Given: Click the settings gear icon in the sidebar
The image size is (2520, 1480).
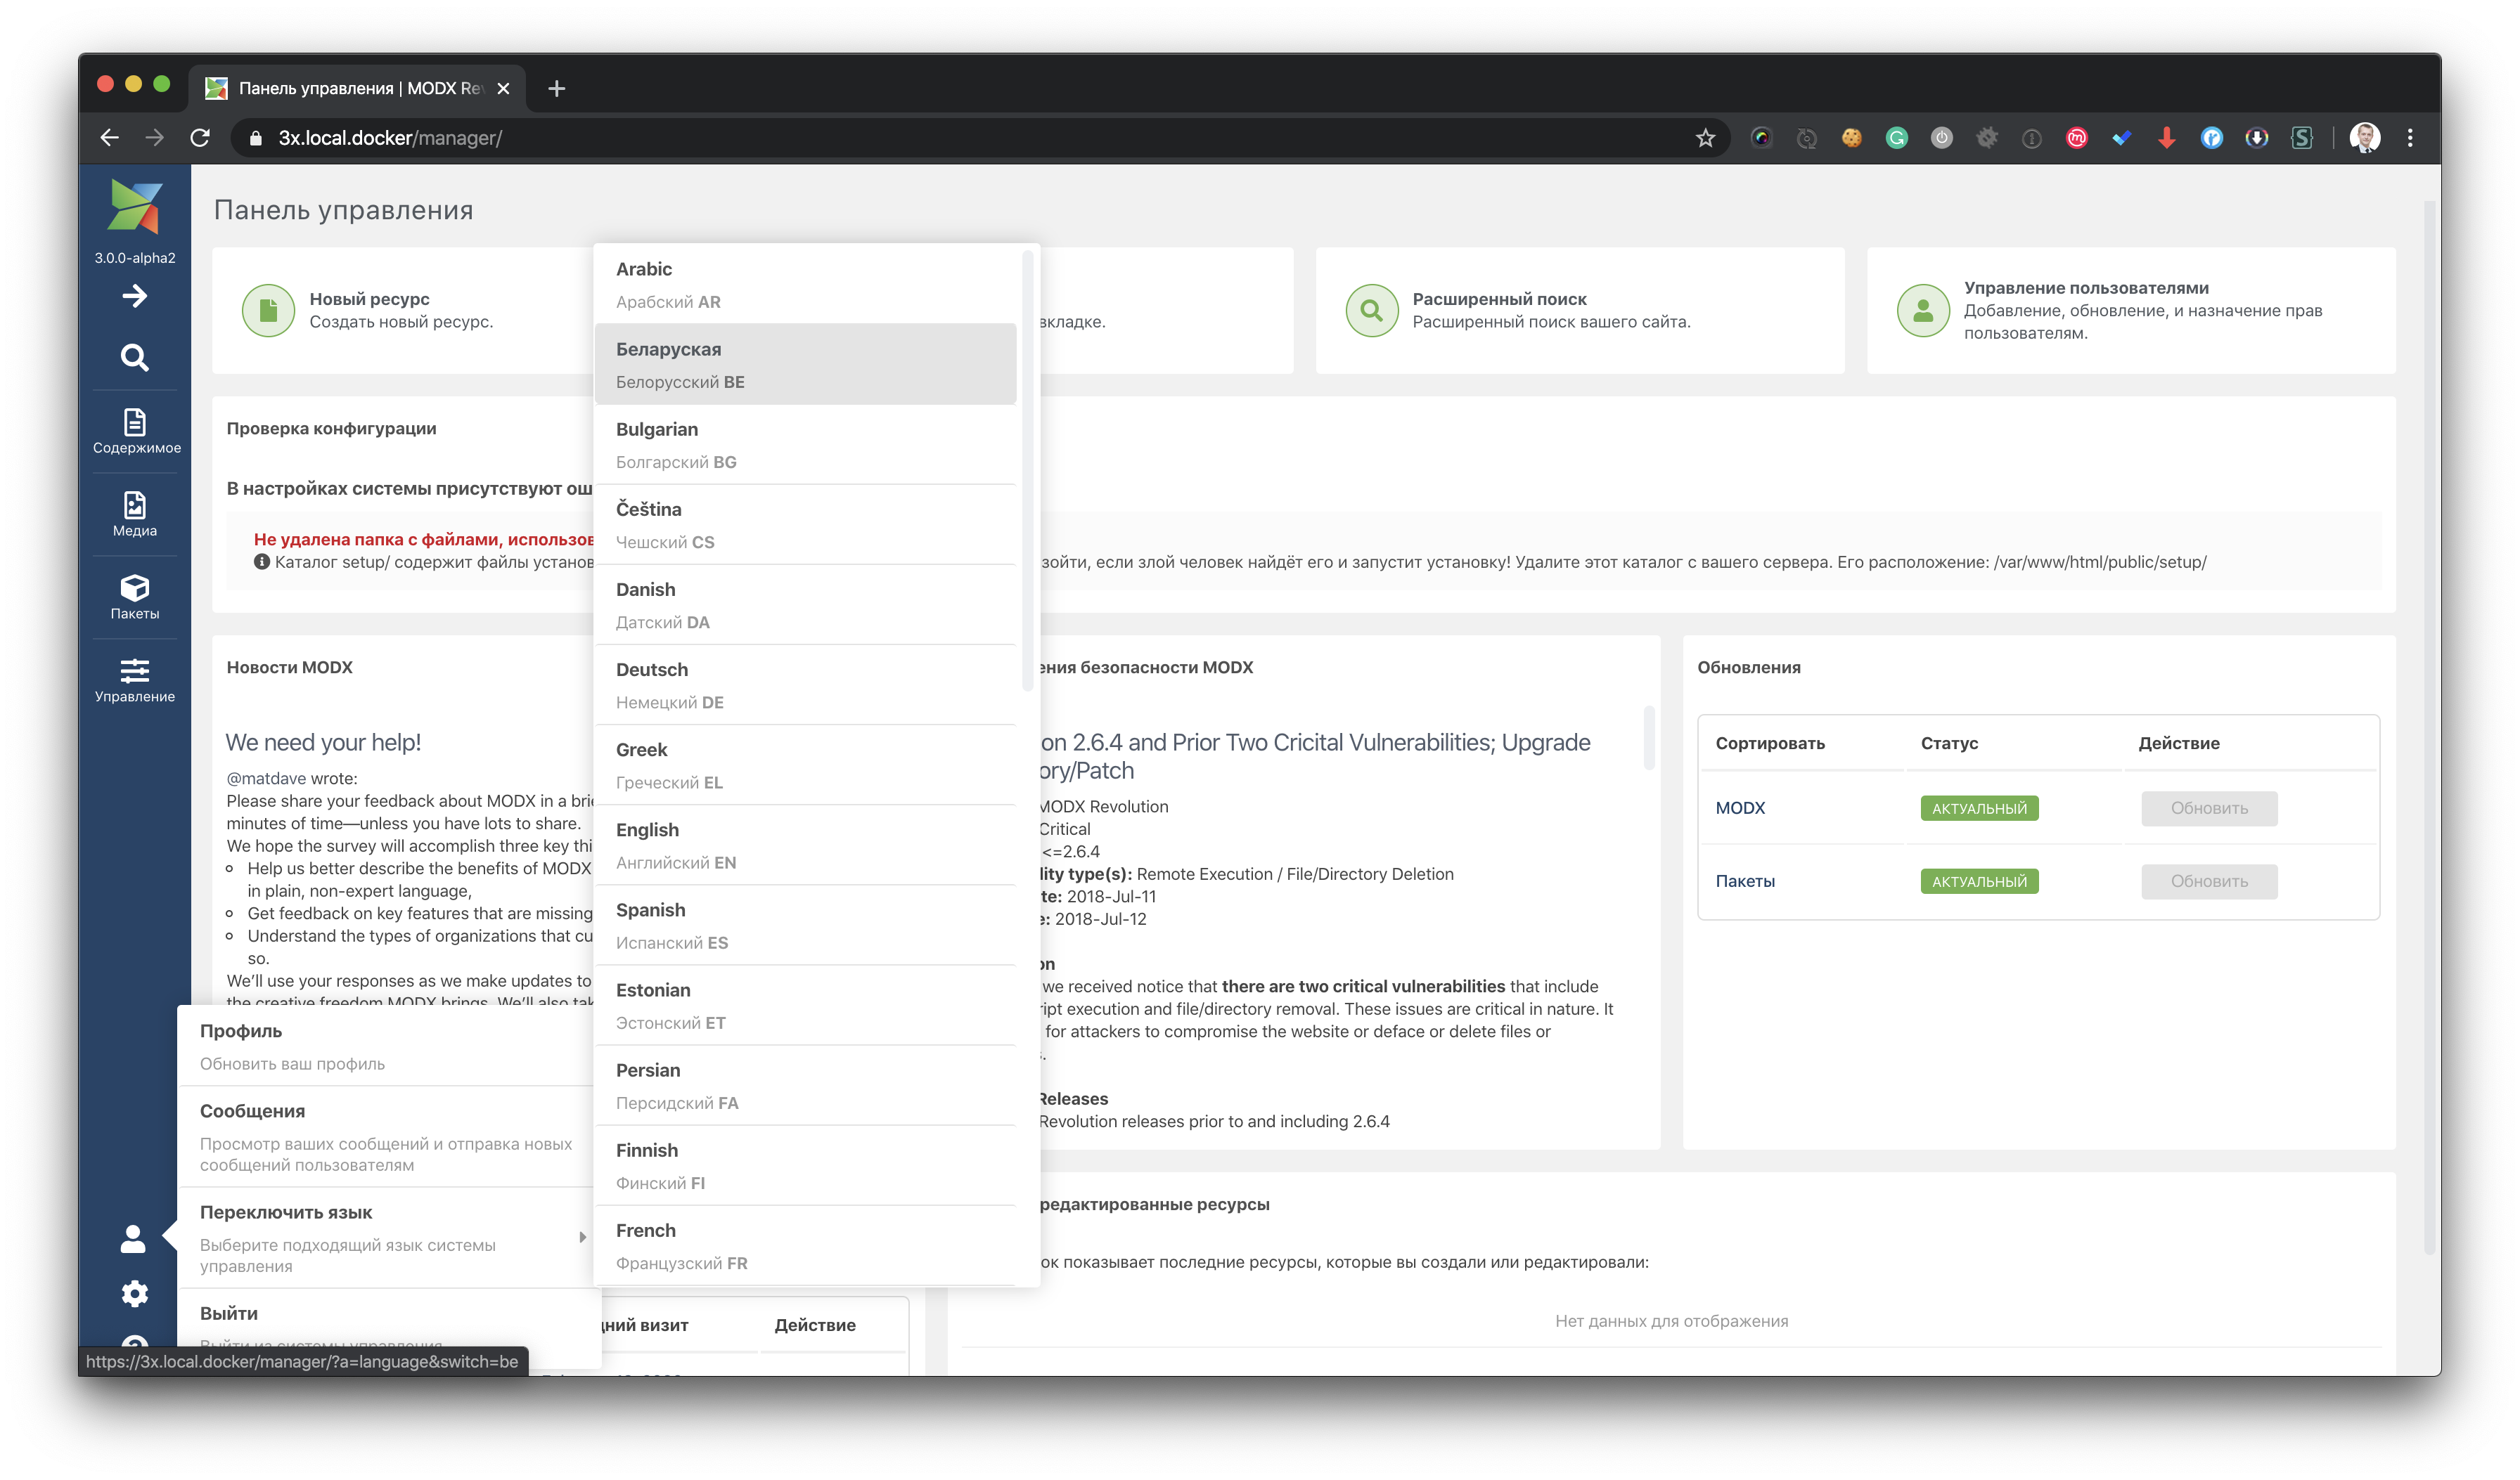Looking at the screenshot, I should tap(134, 1294).
